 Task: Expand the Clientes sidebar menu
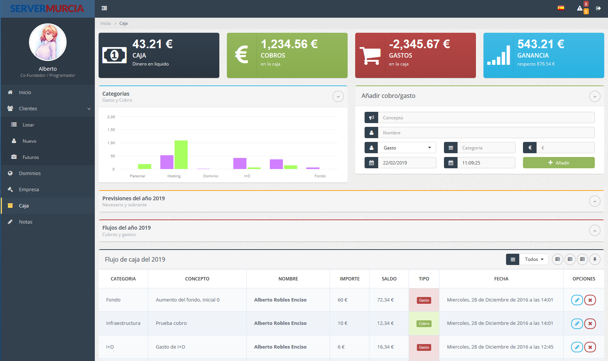pos(47,109)
